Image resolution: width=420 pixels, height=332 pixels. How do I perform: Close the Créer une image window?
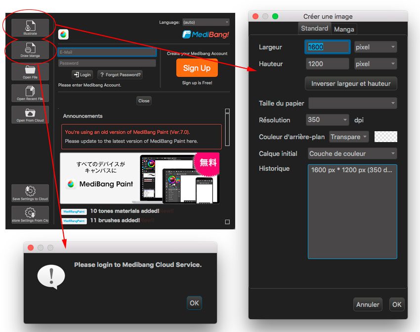click(255, 16)
